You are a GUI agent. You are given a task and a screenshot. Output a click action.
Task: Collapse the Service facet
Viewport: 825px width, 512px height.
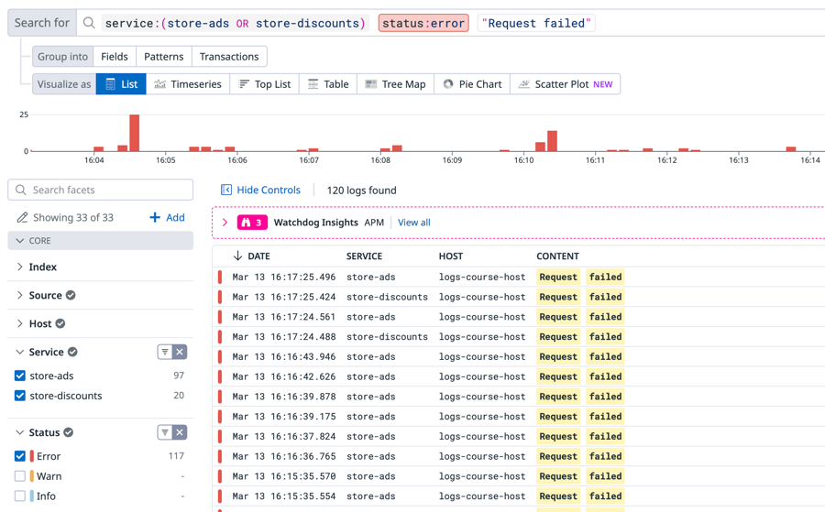tap(20, 352)
